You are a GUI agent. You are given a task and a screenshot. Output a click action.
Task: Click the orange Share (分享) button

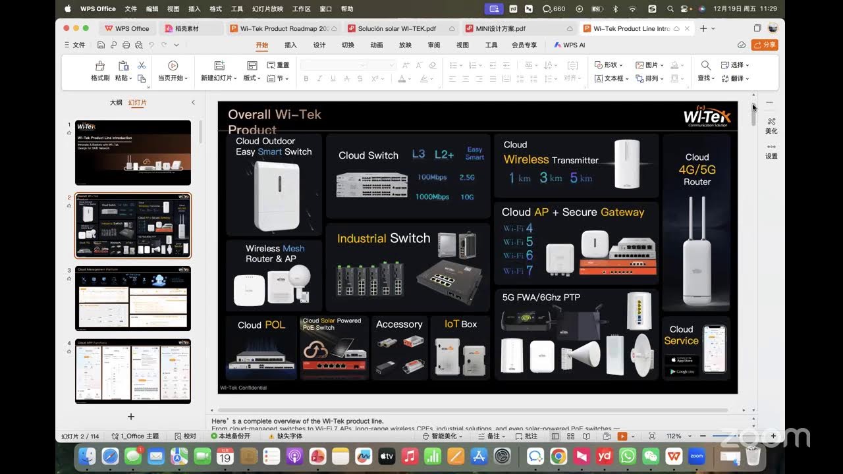[x=765, y=45]
